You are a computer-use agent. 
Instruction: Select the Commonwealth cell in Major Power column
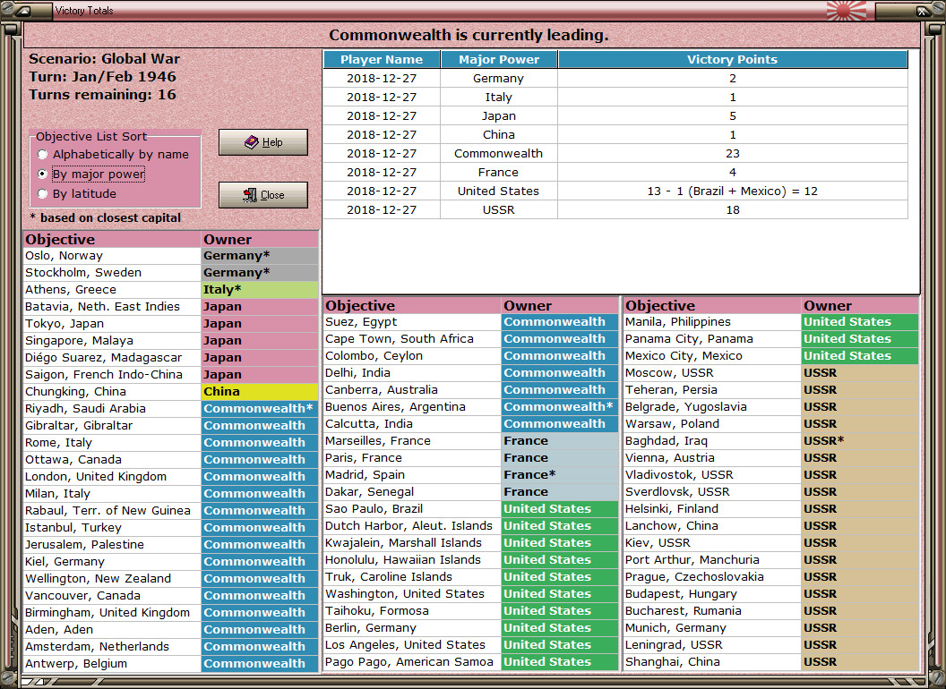(x=498, y=153)
